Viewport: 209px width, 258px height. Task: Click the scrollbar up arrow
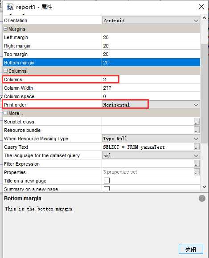click(x=205, y=18)
